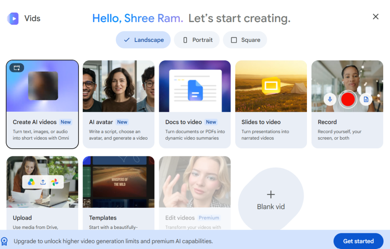
Task: Click the script document icon on the Record card
Action: point(366,100)
